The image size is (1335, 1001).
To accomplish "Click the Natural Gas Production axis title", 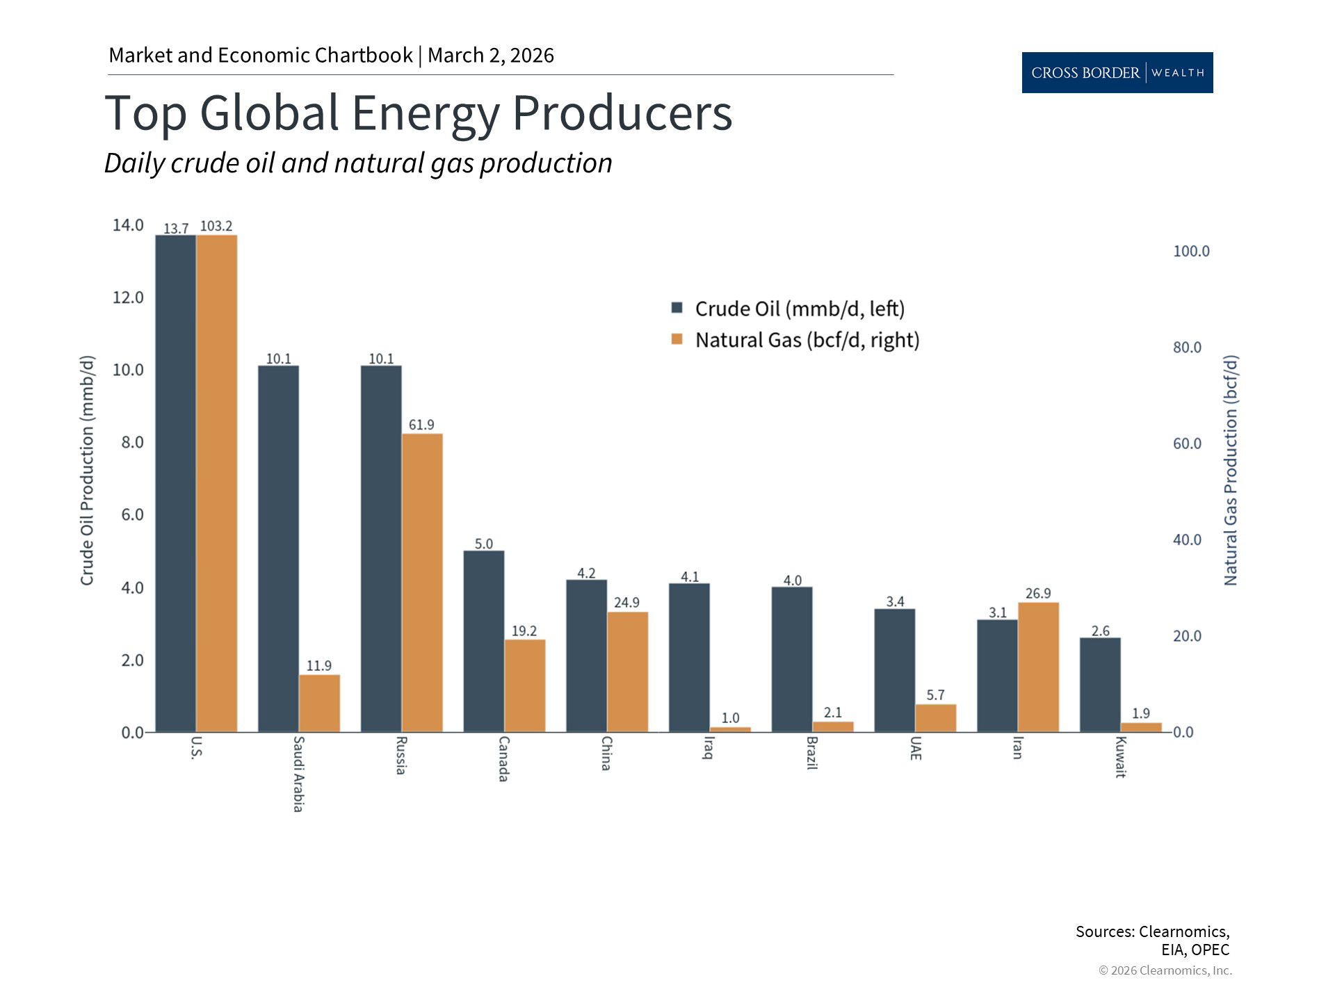I will (1230, 471).
